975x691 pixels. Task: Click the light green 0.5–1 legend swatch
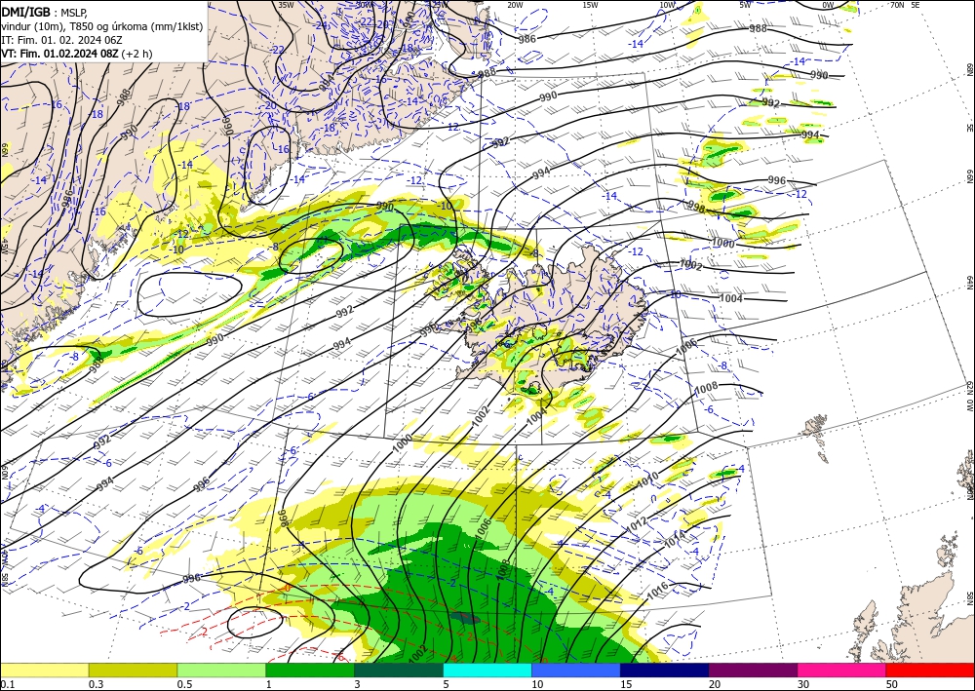pos(221,670)
